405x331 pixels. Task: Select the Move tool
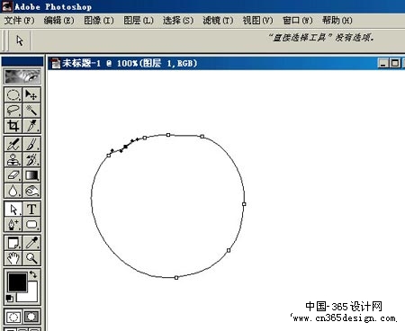pyautogui.click(x=31, y=95)
